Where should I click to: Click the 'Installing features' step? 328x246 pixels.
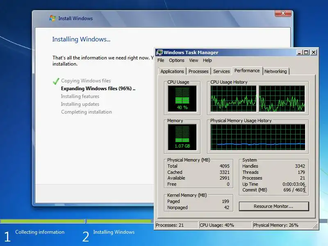(x=80, y=96)
